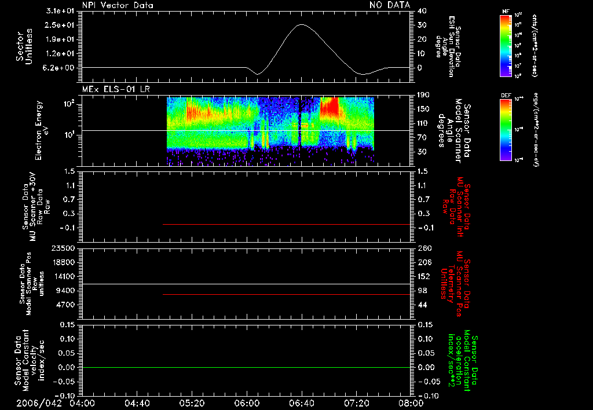Viewport: 593px width, 410px height.
Task: Click the '40' sun elevation tick label
Action: click(422, 11)
